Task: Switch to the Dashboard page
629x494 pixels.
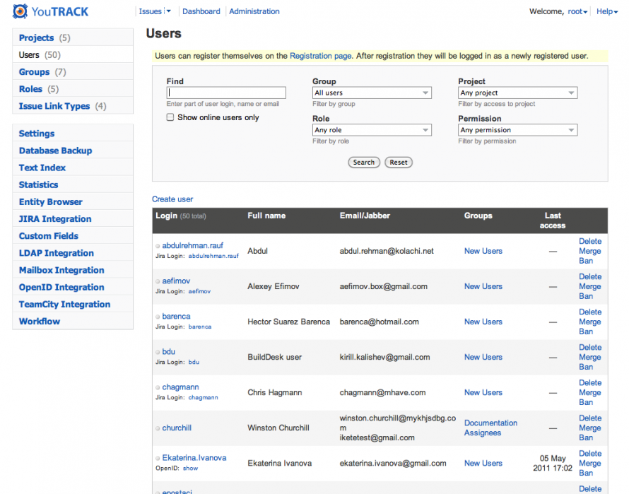Action: (x=201, y=11)
